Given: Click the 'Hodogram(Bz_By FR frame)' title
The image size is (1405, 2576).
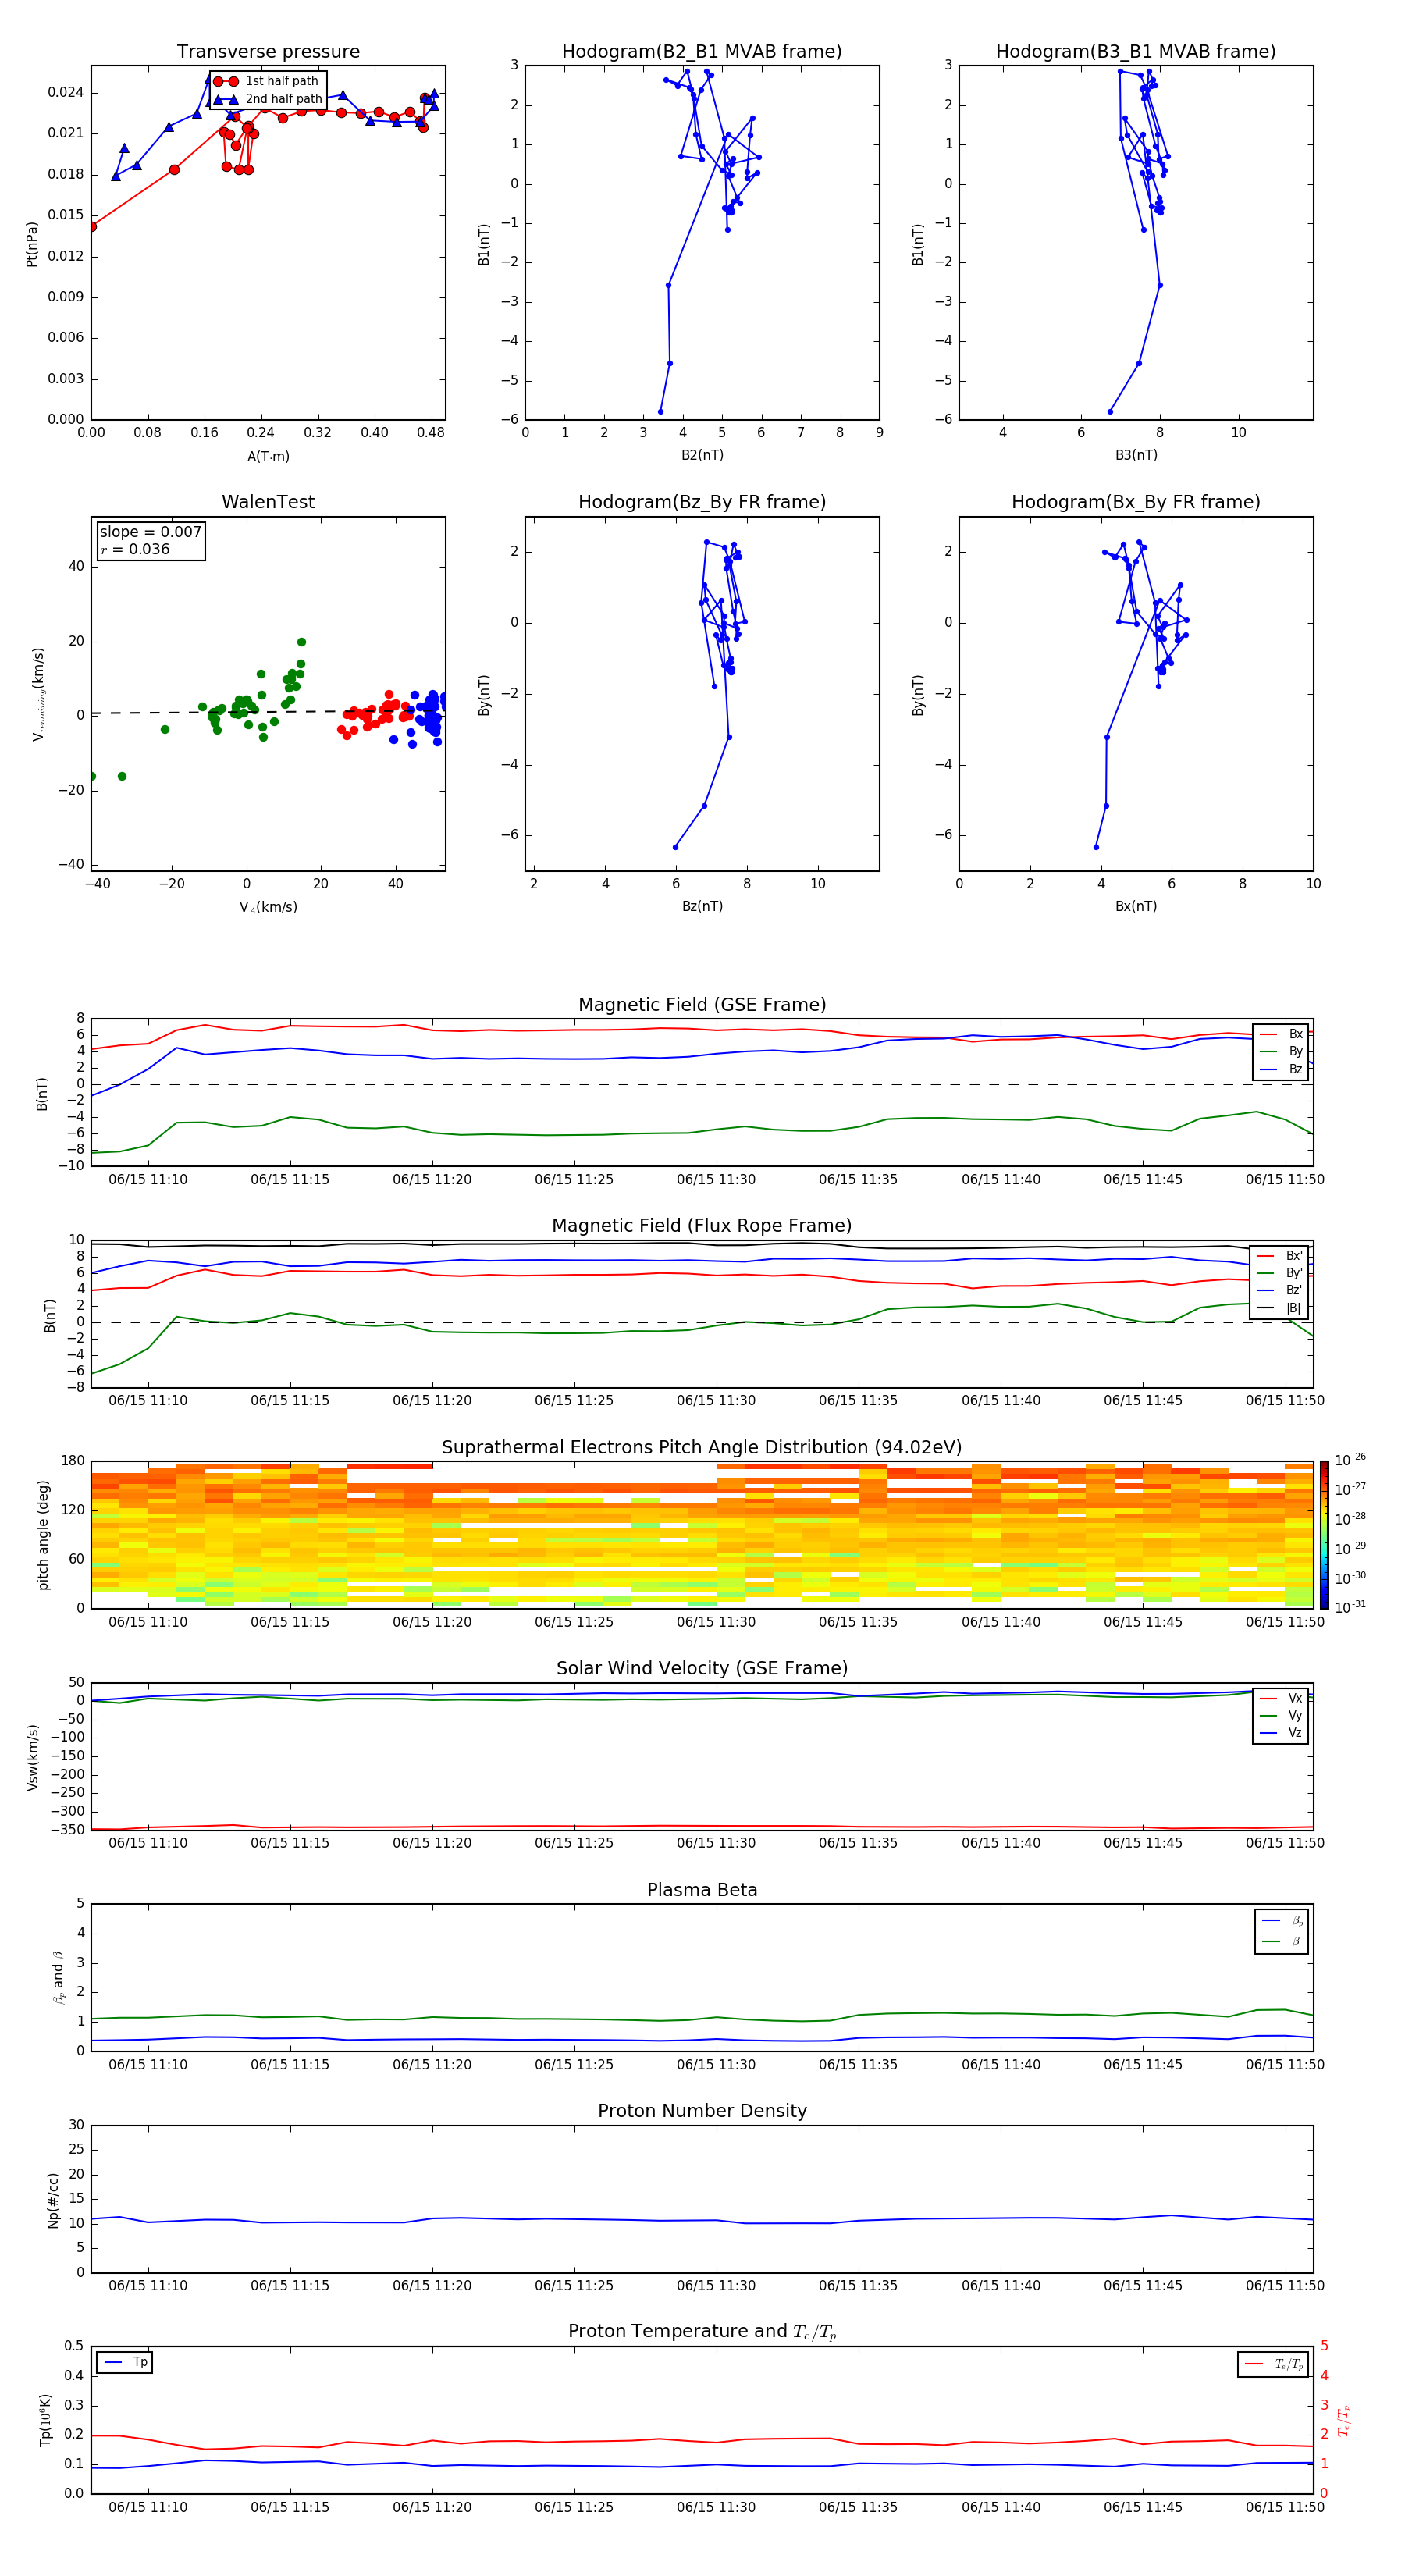Looking at the screenshot, I should point(702,502).
